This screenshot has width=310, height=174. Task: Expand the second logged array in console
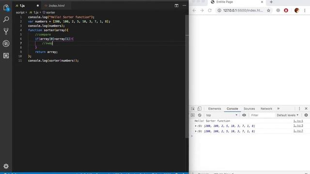(196, 131)
